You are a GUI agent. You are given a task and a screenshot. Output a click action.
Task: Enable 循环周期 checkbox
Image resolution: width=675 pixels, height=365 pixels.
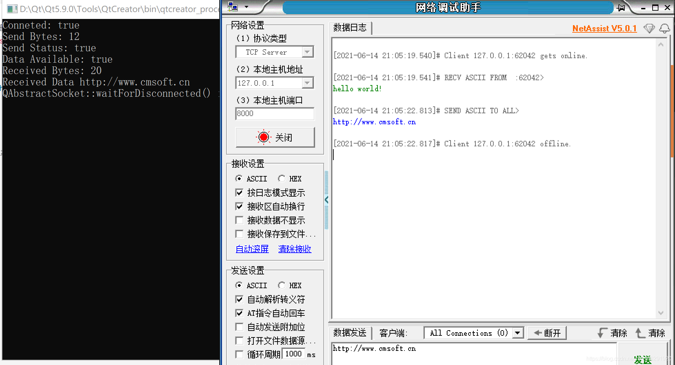239,354
